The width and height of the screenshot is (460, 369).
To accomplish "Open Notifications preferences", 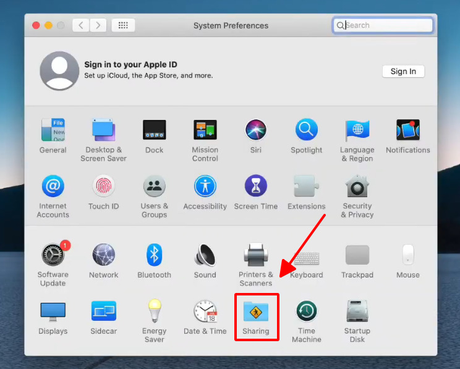I will pyautogui.click(x=408, y=130).
